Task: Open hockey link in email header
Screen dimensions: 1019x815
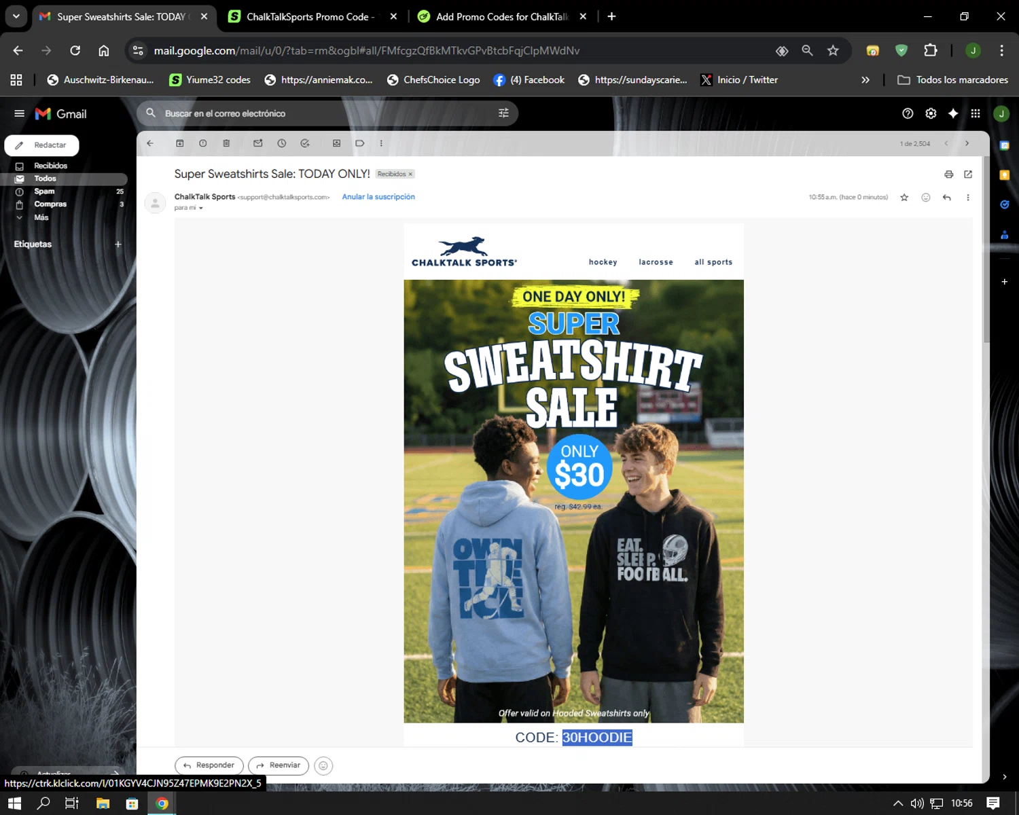Action: pyautogui.click(x=603, y=262)
